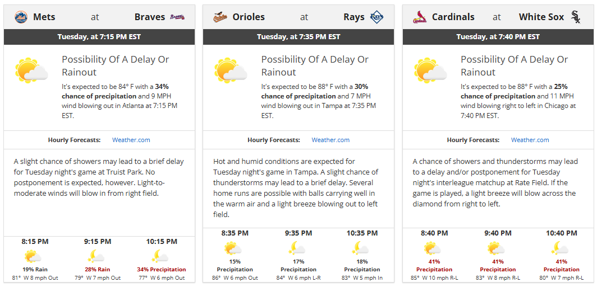Select the Tuesday 7:15 PM EST header bar

[x=99, y=37]
